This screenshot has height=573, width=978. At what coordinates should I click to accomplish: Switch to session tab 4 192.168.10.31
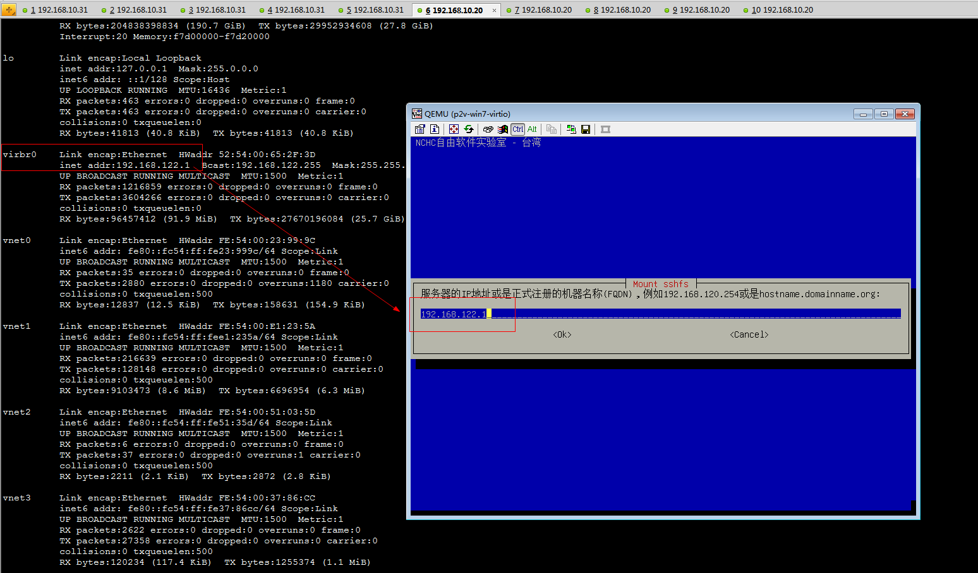click(291, 10)
